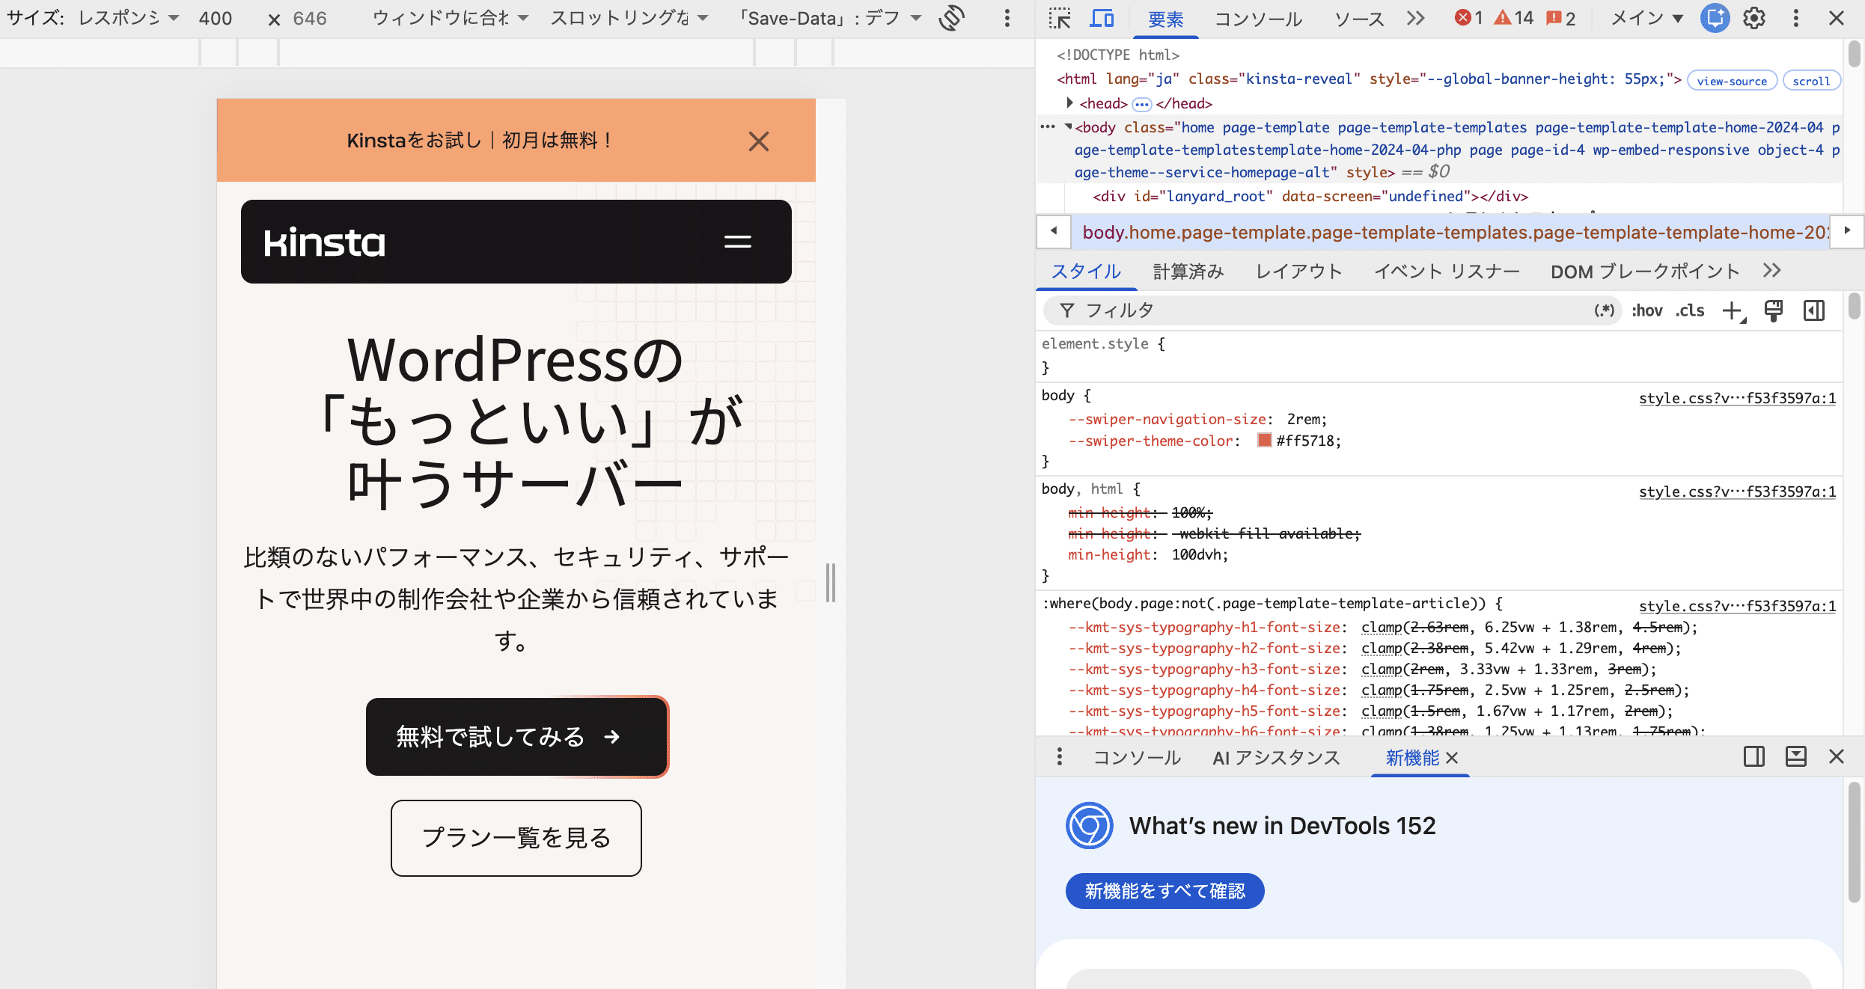Screen dimensions: 1865x989
Task: Switch to the 要素 tab
Action: coord(1166,19)
